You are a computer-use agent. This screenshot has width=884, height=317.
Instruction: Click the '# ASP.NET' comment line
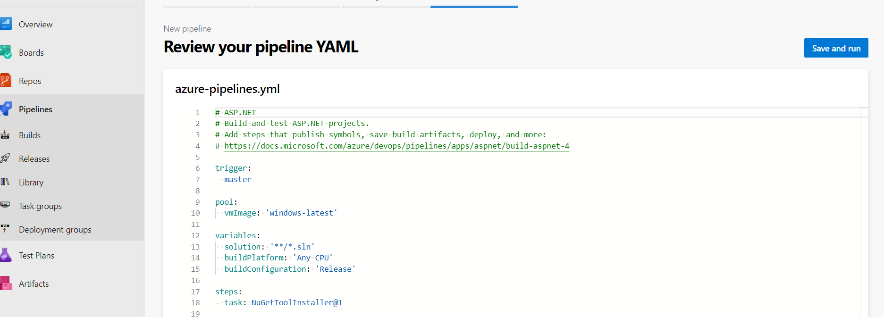point(236,112)
